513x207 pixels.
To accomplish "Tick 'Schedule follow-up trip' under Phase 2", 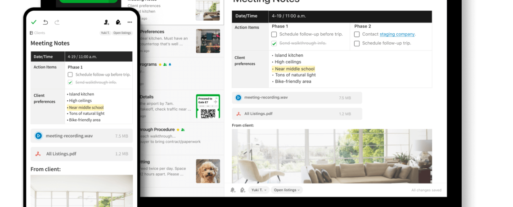I will (x=357, y=44).
